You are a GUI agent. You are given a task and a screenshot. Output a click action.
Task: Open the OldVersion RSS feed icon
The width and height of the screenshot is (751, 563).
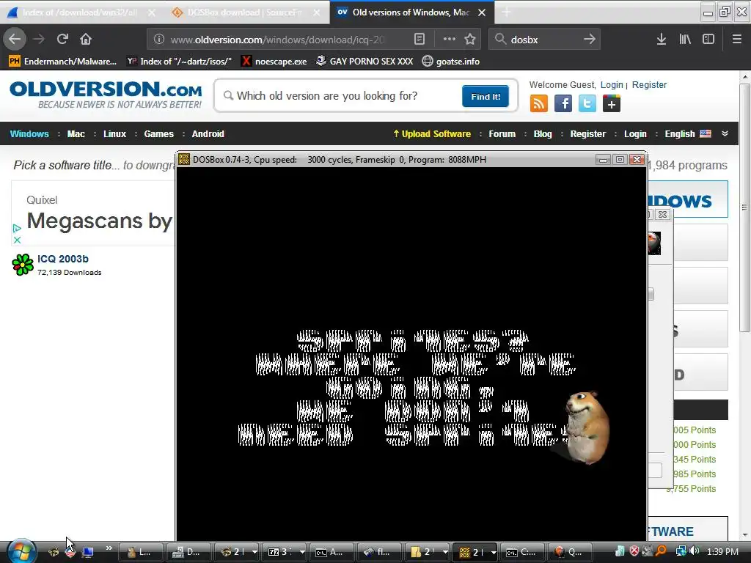click(539, 103)
